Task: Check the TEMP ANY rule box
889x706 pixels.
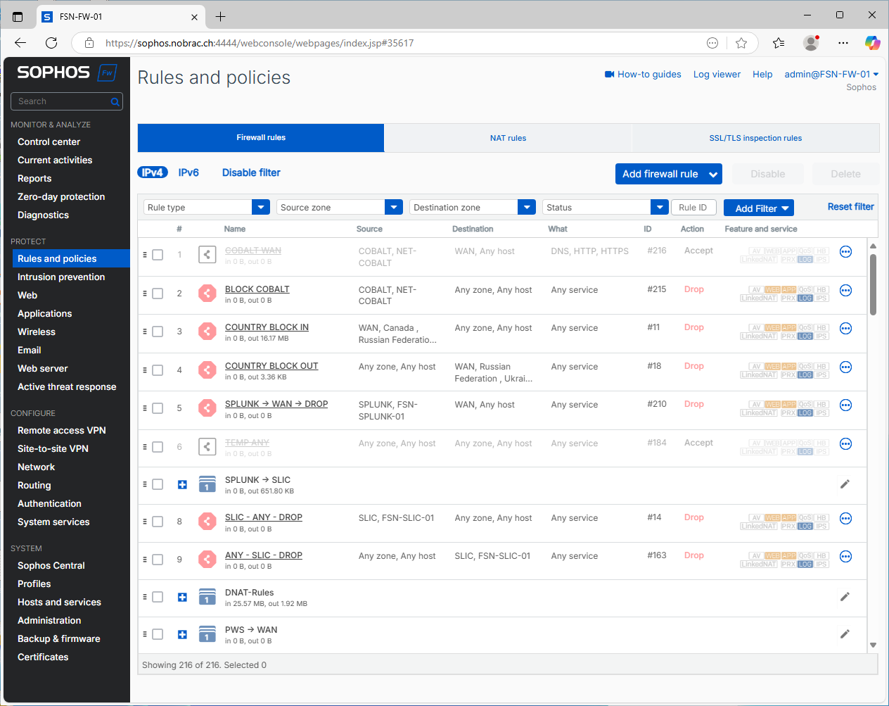Action: [158, 447]
